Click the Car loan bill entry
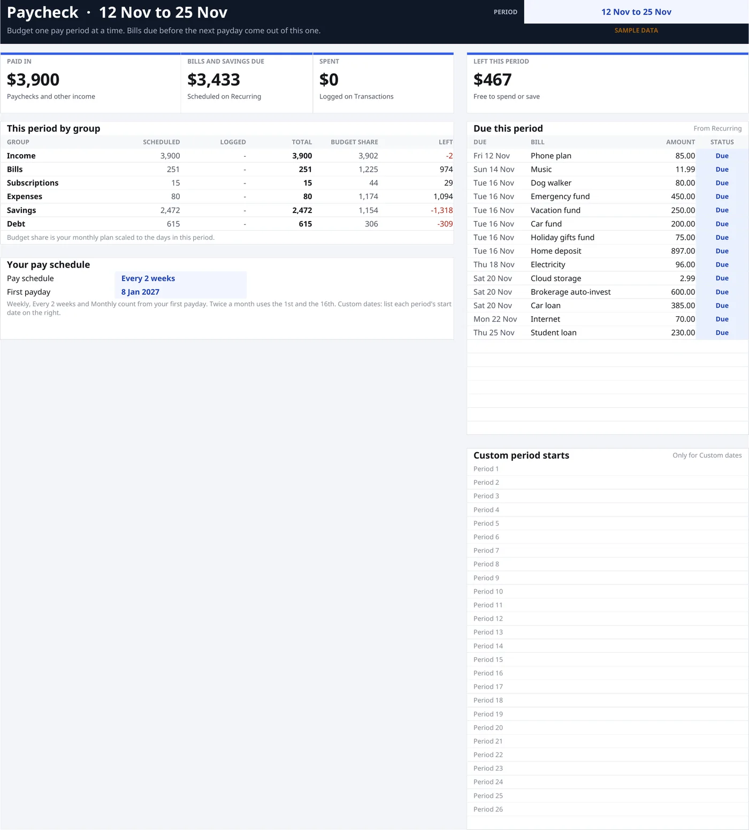Viewport: 749px width, 830px height. pyautogui.click(x=546, y=306)
